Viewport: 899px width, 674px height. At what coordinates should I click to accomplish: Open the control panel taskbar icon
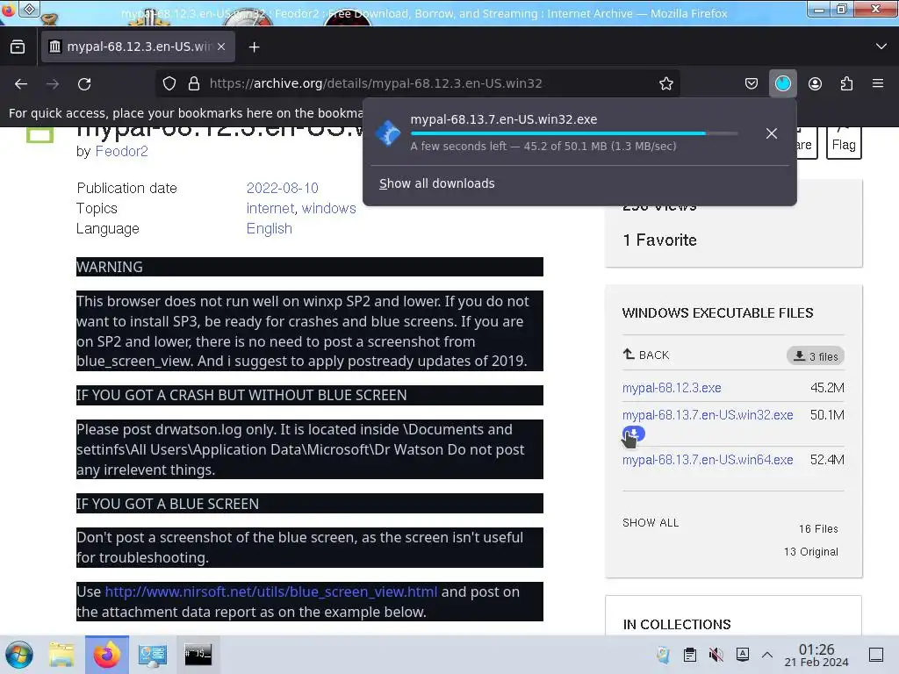pyautogui.click(x=153, y=655)
